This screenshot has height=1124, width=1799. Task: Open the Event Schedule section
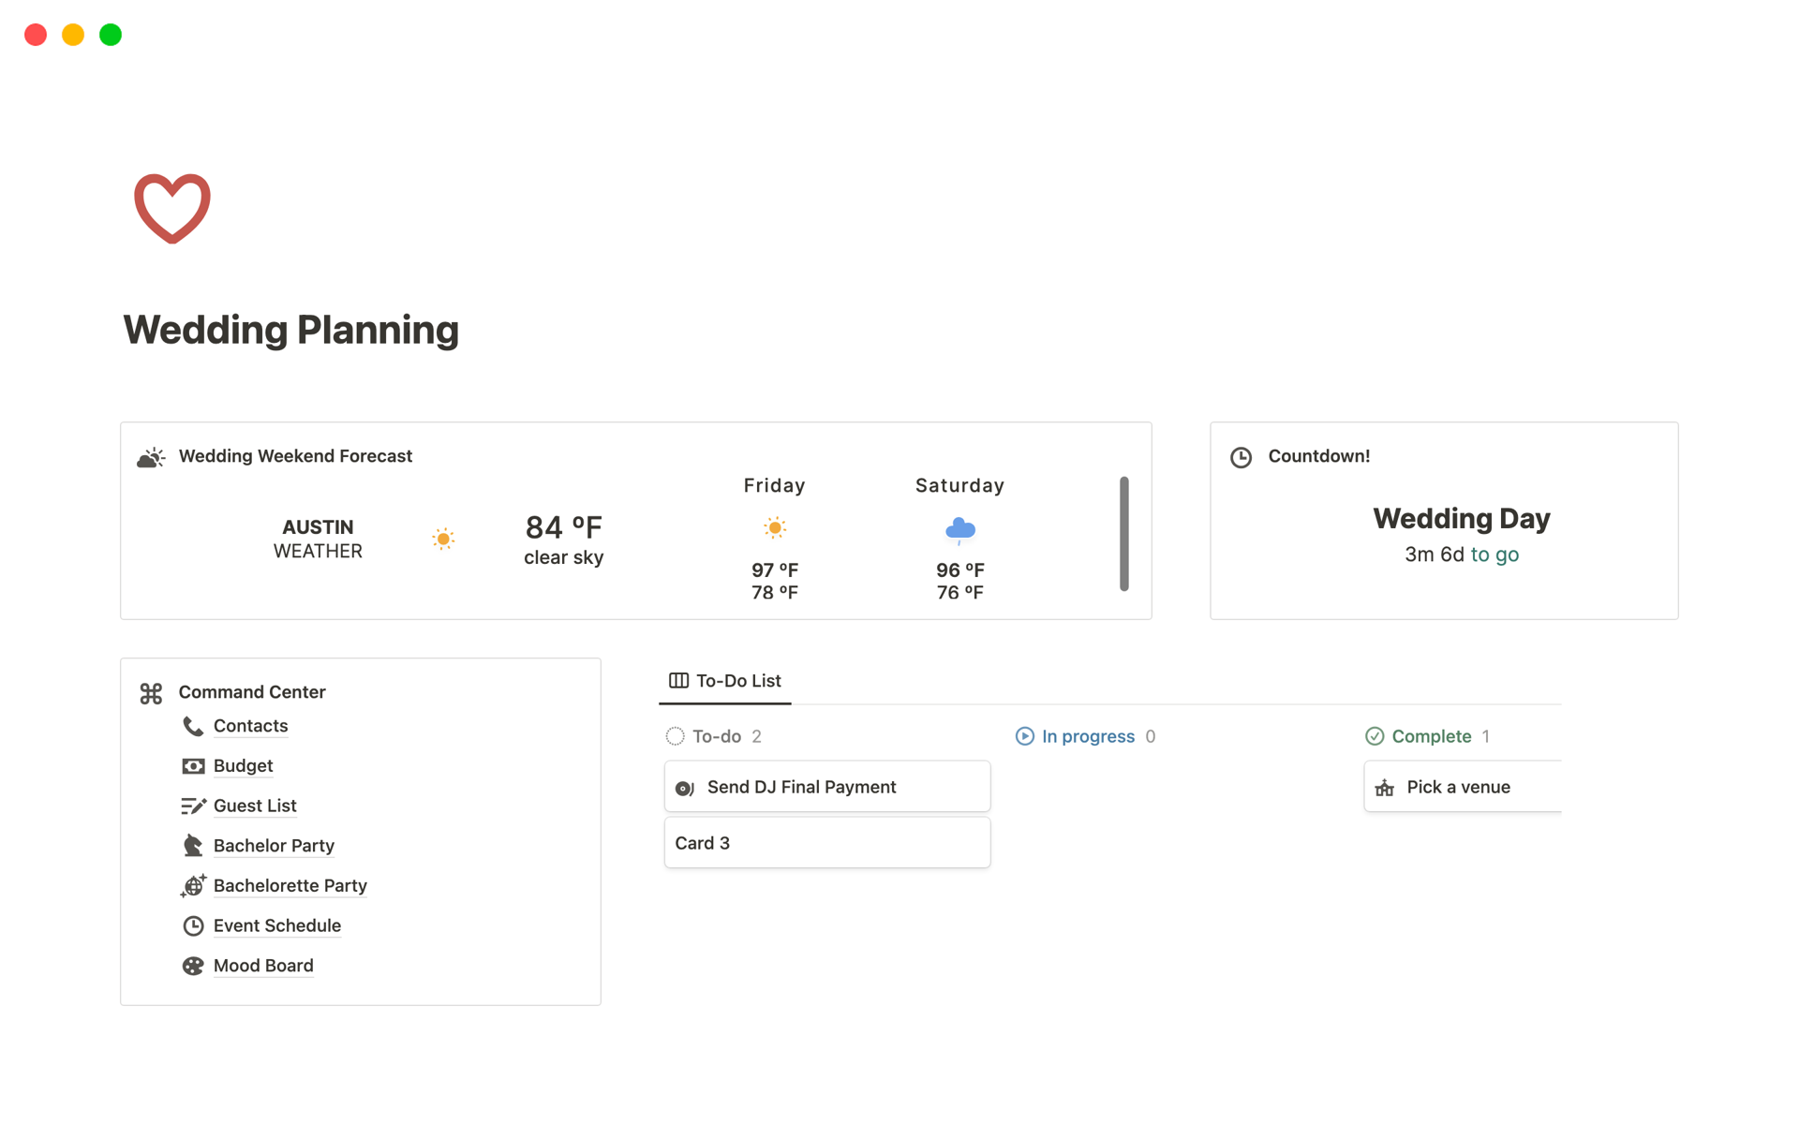click(x=277, y=924)
